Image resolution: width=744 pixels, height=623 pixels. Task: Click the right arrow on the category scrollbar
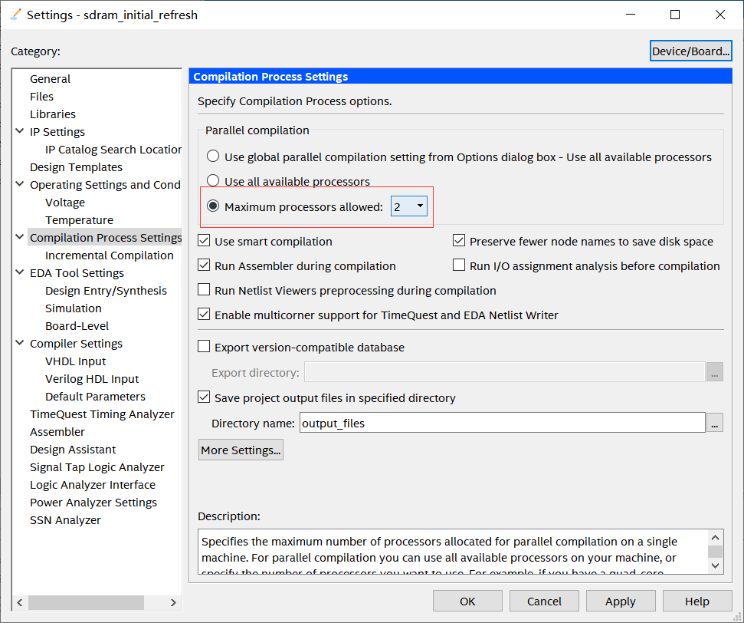pyautogui.click(x=175, y=602)
